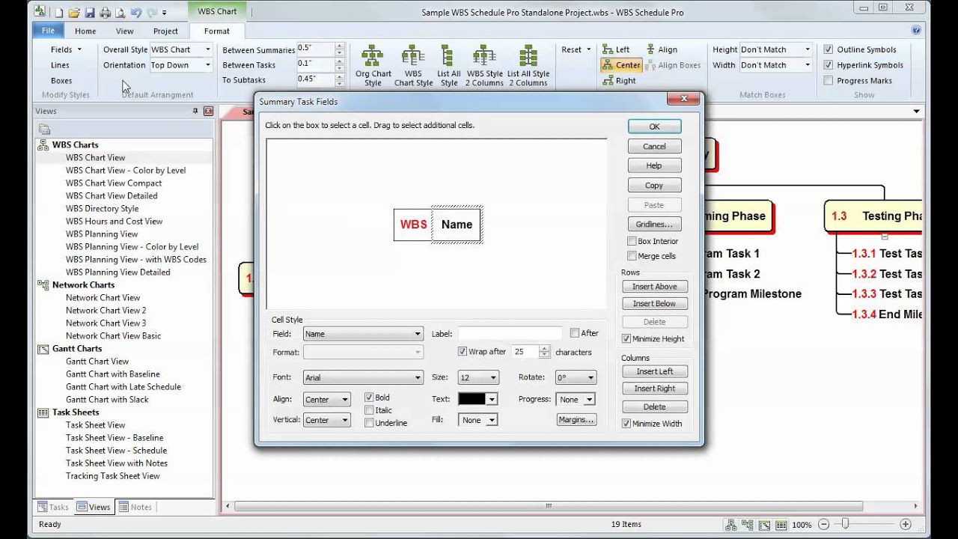Screen dimensions: 958x539
Task: Apply WBS Style 2 Columns
Action: tap(484, 67)
